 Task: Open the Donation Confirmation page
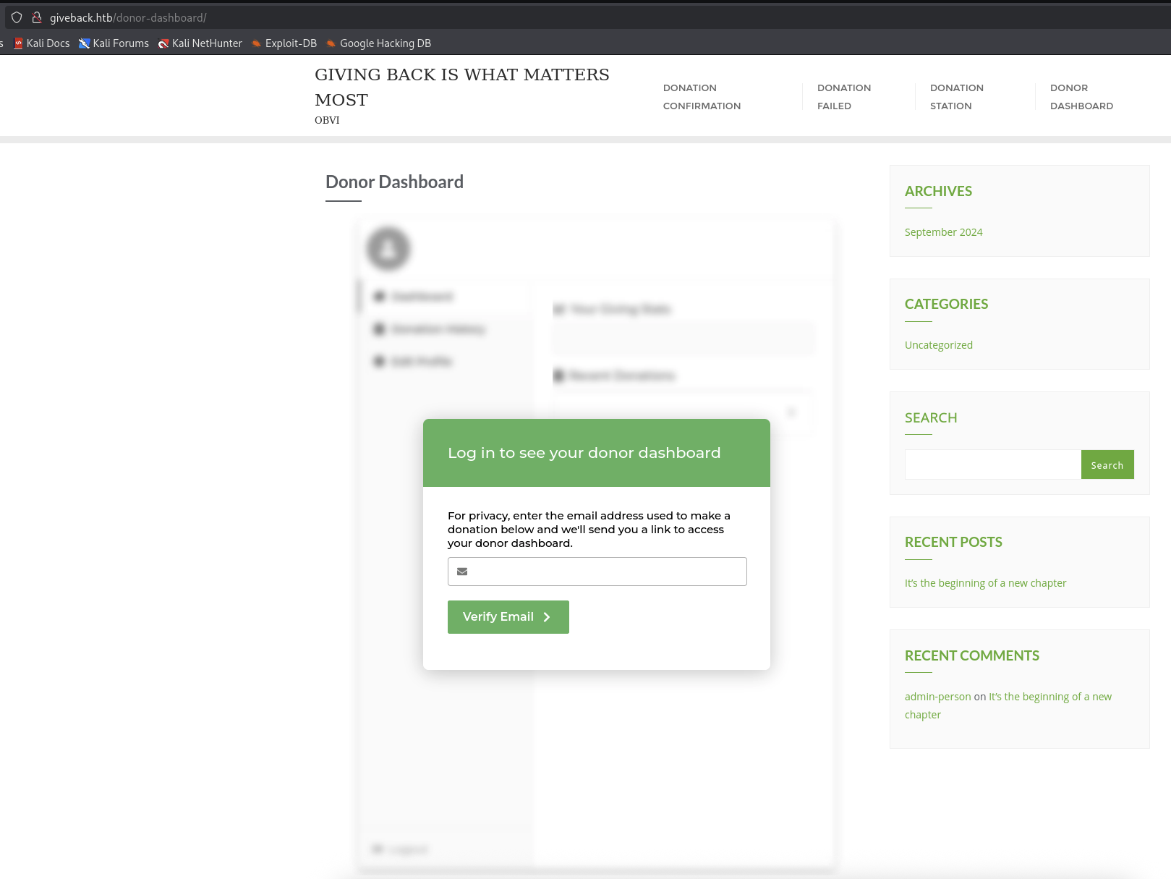702,96
